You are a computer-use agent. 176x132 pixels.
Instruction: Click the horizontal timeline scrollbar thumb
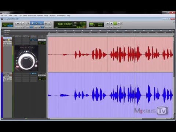point(149,118)
